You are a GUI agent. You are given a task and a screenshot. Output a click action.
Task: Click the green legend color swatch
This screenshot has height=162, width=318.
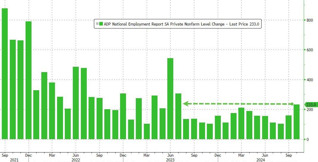click(x=101, y=24)
